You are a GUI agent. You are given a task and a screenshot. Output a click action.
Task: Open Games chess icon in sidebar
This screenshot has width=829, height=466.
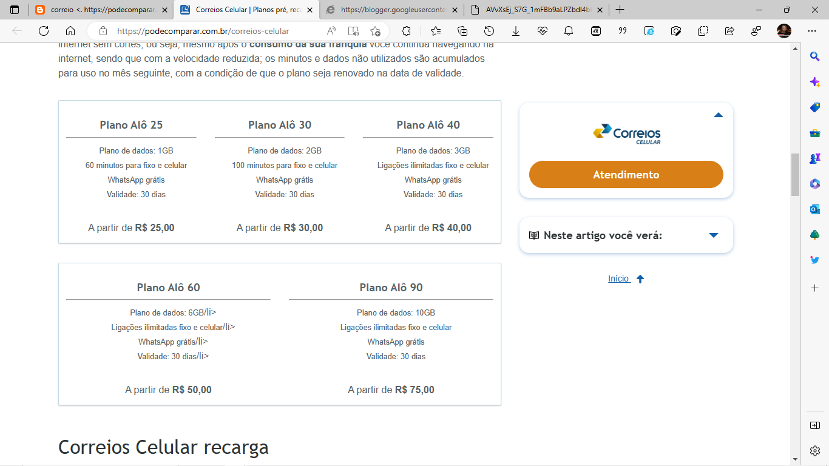(815, 158)
